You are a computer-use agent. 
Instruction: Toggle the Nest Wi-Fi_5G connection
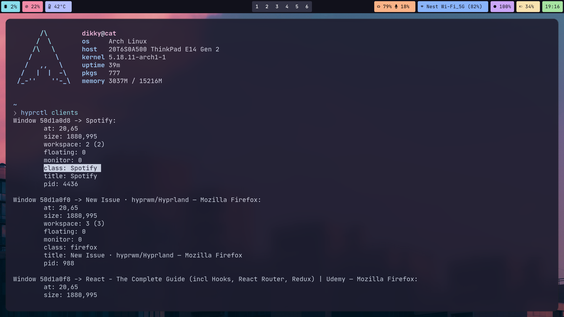[452, 6]
